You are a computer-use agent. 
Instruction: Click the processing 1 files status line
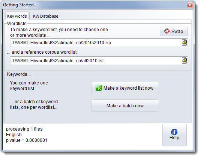tap(24, 129)
